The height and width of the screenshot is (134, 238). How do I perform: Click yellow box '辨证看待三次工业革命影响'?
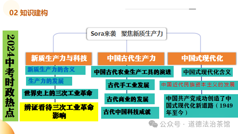coord(59,112)
